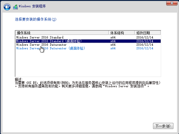The width and height of the screenshot is (179, 134).
Task: Click the Windows Setup icon in title bar
Action: point(16,6)
